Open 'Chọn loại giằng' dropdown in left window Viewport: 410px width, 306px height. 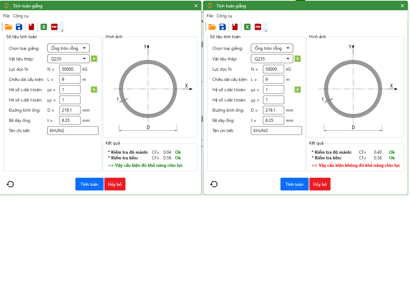tap(68, 48)
